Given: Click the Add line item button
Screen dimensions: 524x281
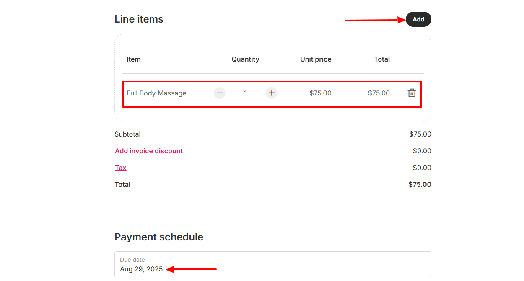Looking at the screenshot, I should click(418, 19).
